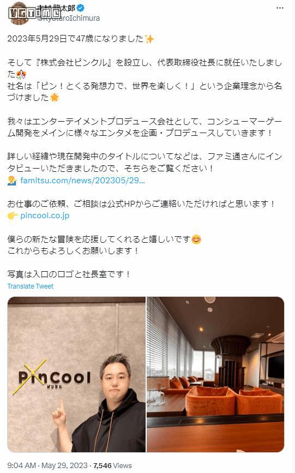Open the pincool.co.jp website link
The width and height of the screenshot is (295, 473).
(45, 215)
